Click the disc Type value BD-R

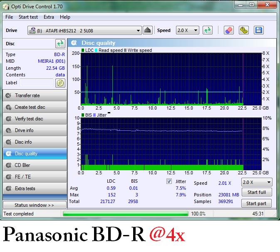pyautogui.click(x=59, y=54)
